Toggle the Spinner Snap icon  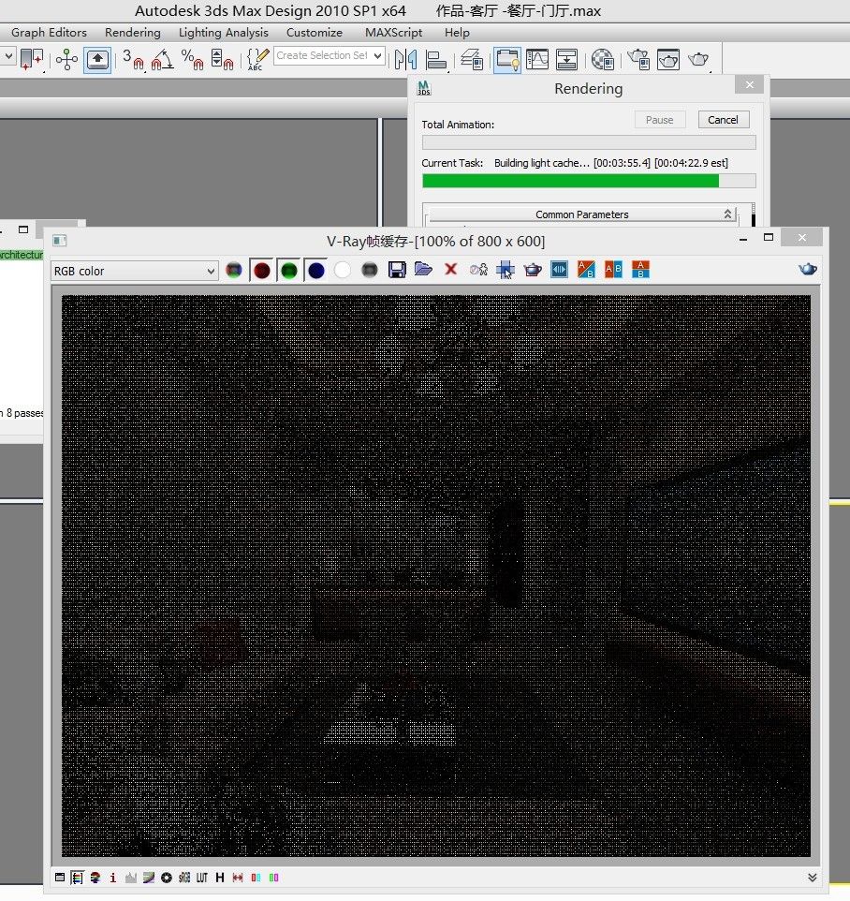click(x=222, y=59)
